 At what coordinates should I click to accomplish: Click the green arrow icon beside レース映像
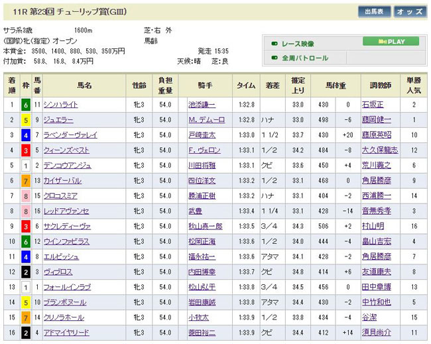coord(274,44)
